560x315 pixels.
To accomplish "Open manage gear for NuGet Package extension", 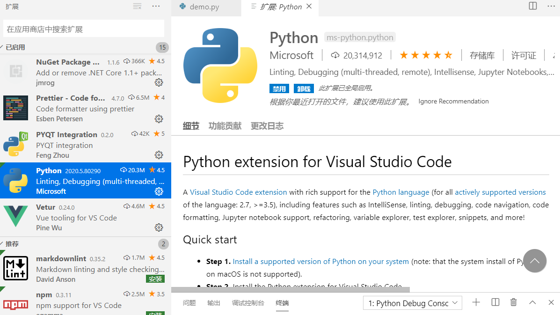I will 159,82.
